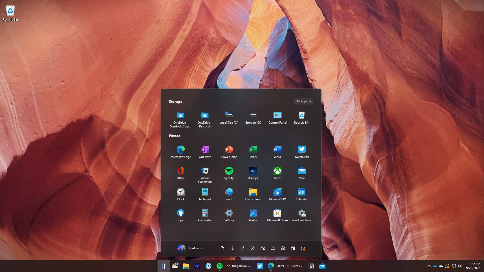
Task: Select Pinned apps section header
Action: (x=174, y=135)
